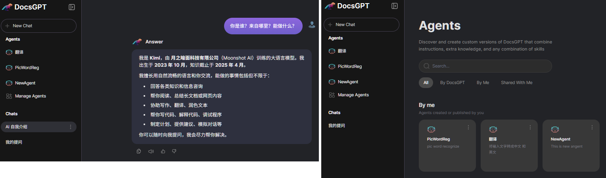606x178 pixels.
Task: Click the 帮你写代码、解释代码、调试程序 bullet line
Action: (186, 114)
